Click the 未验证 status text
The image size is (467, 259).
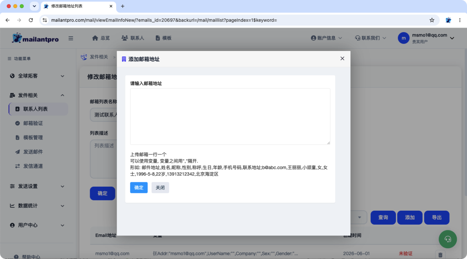[405, 253]
